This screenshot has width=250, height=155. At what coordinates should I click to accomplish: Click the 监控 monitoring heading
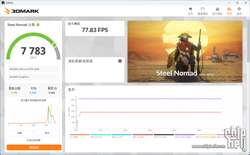[x=72, y=90]
